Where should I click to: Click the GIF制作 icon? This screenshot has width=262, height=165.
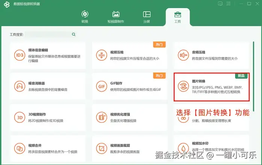(101, 86)
